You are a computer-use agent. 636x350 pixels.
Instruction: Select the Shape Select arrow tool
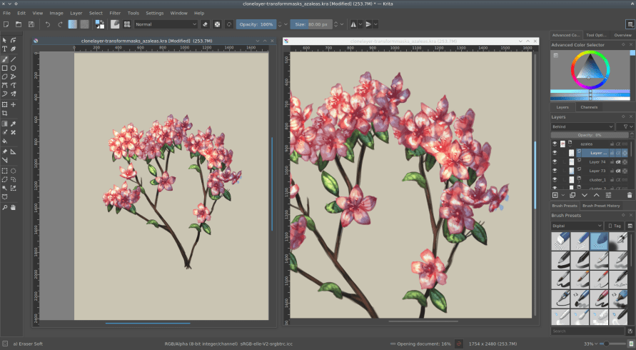[4, 40]
